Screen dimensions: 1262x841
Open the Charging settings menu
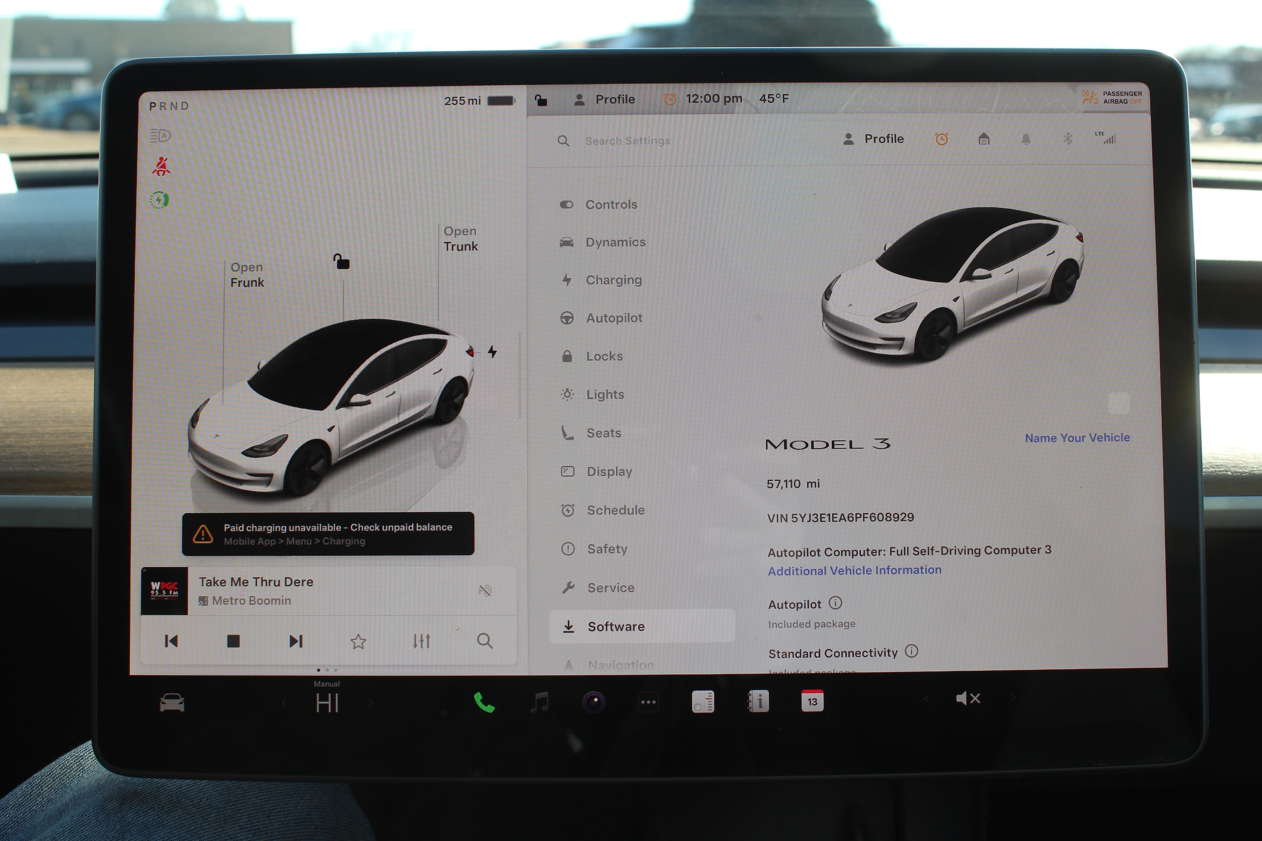(x=613, y=280)
